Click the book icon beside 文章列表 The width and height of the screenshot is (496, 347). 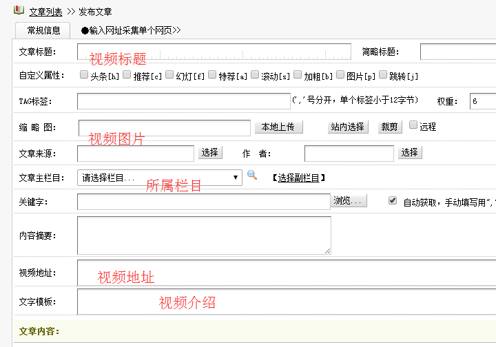(19, 10)
